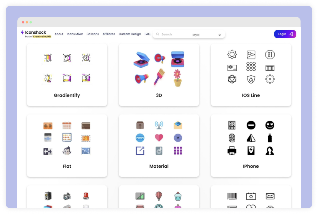Select the Gradientify brain icon
Screen dimensions: 318x214
click(86, 58)
